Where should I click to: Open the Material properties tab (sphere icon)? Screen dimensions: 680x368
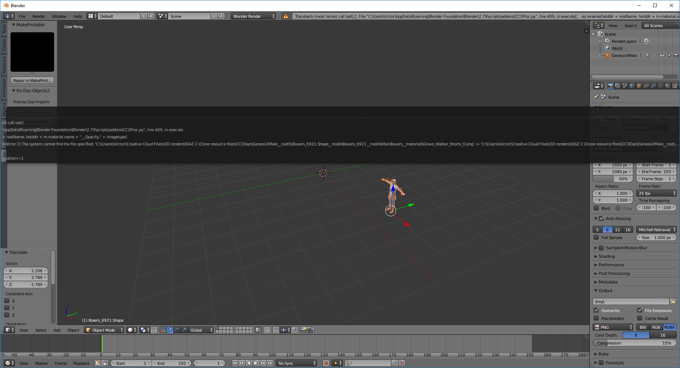tap(668, 86)
